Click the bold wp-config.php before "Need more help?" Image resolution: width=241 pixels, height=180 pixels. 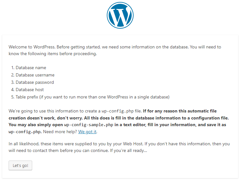click(20, 132)
